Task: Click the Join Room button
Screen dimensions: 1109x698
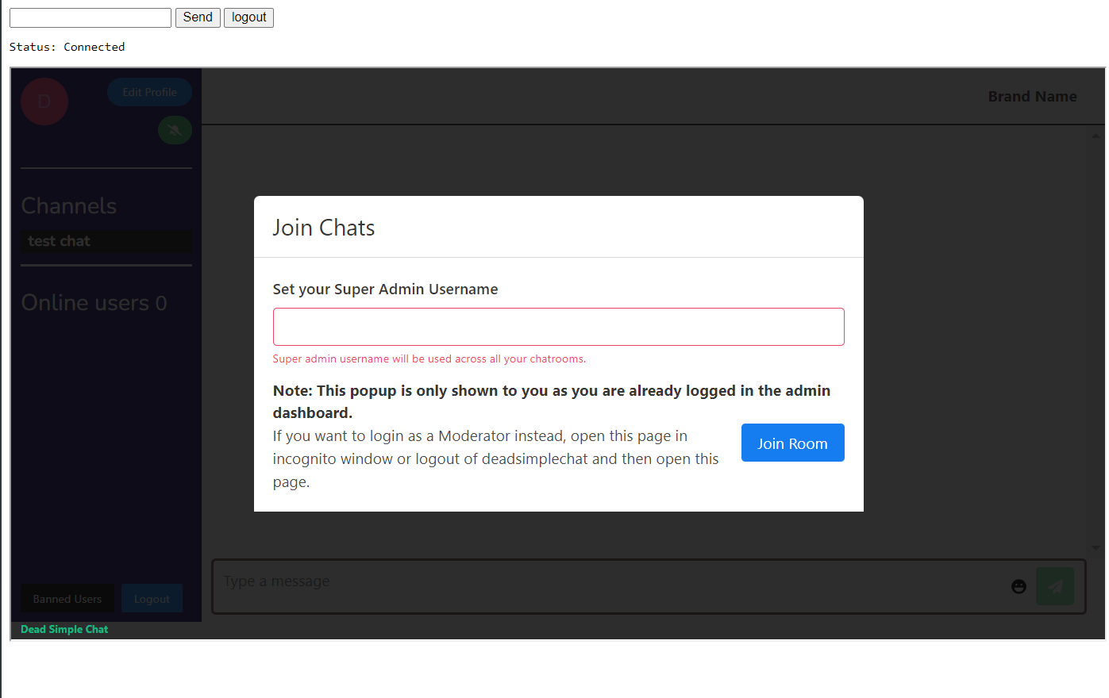Action: point(792,443)
